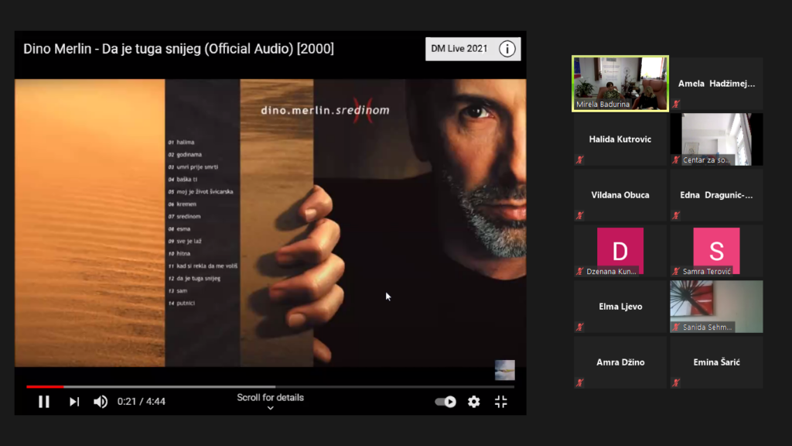The image size is (792, 446).
Task: Exit full screen mode
Action: pyautogui.click(x=500, y=401)
